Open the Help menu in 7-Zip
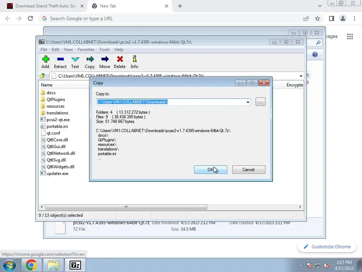 pos(119,50)
